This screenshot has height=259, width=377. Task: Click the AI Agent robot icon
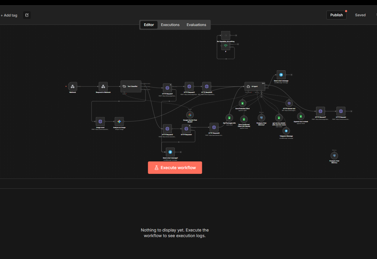(249, 86)
